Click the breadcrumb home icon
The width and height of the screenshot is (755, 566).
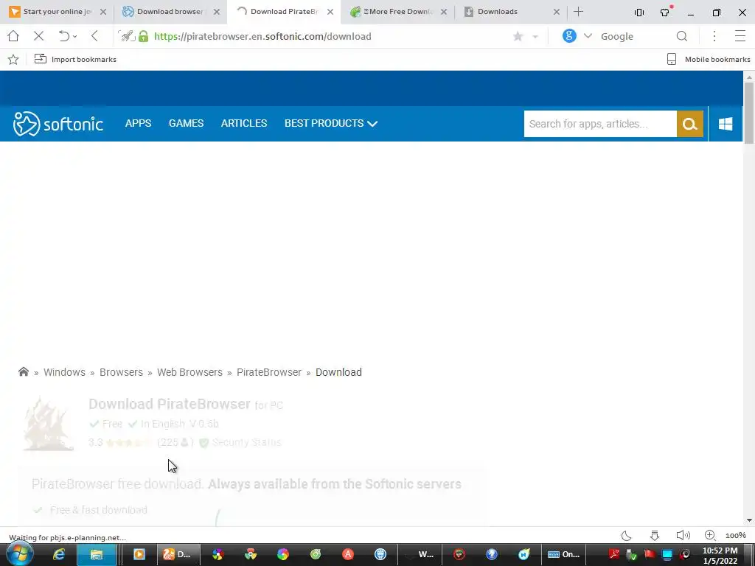point(24,371)
